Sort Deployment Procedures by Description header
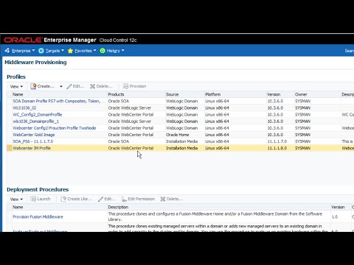The image size is (354, 265). click(118, 207)
